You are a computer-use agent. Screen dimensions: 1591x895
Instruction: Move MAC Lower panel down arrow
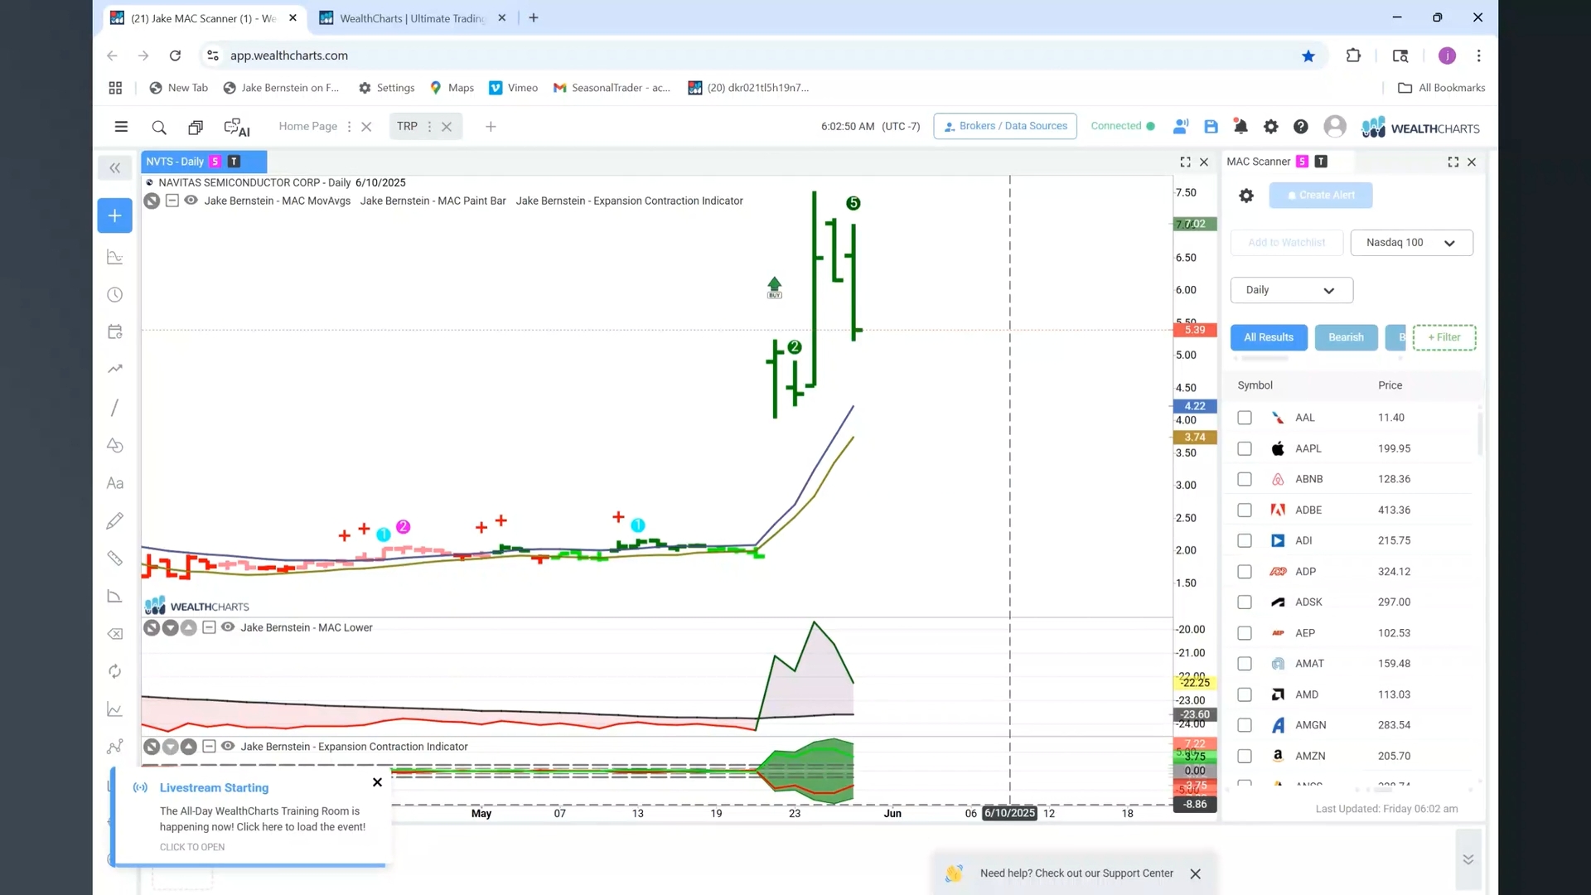point(170,628)
